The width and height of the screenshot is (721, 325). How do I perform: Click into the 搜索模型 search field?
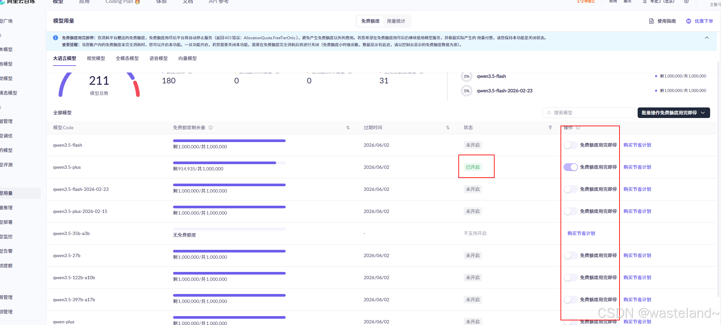589,113
